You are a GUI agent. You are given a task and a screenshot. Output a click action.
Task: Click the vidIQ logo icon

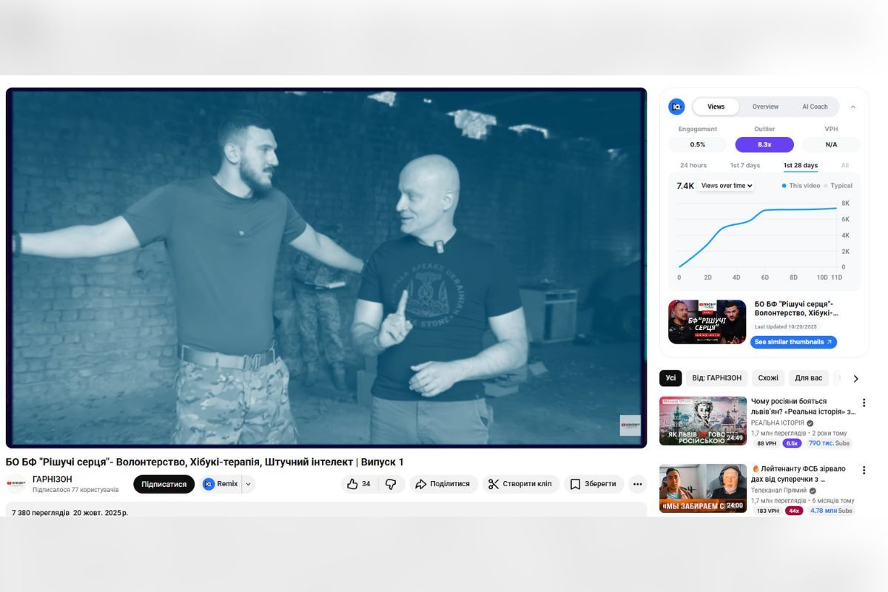click(x=676, y=107)
